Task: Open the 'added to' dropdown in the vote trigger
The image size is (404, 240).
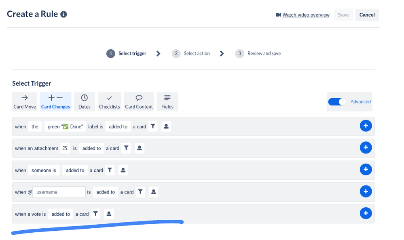Action: tap(61, 214)
